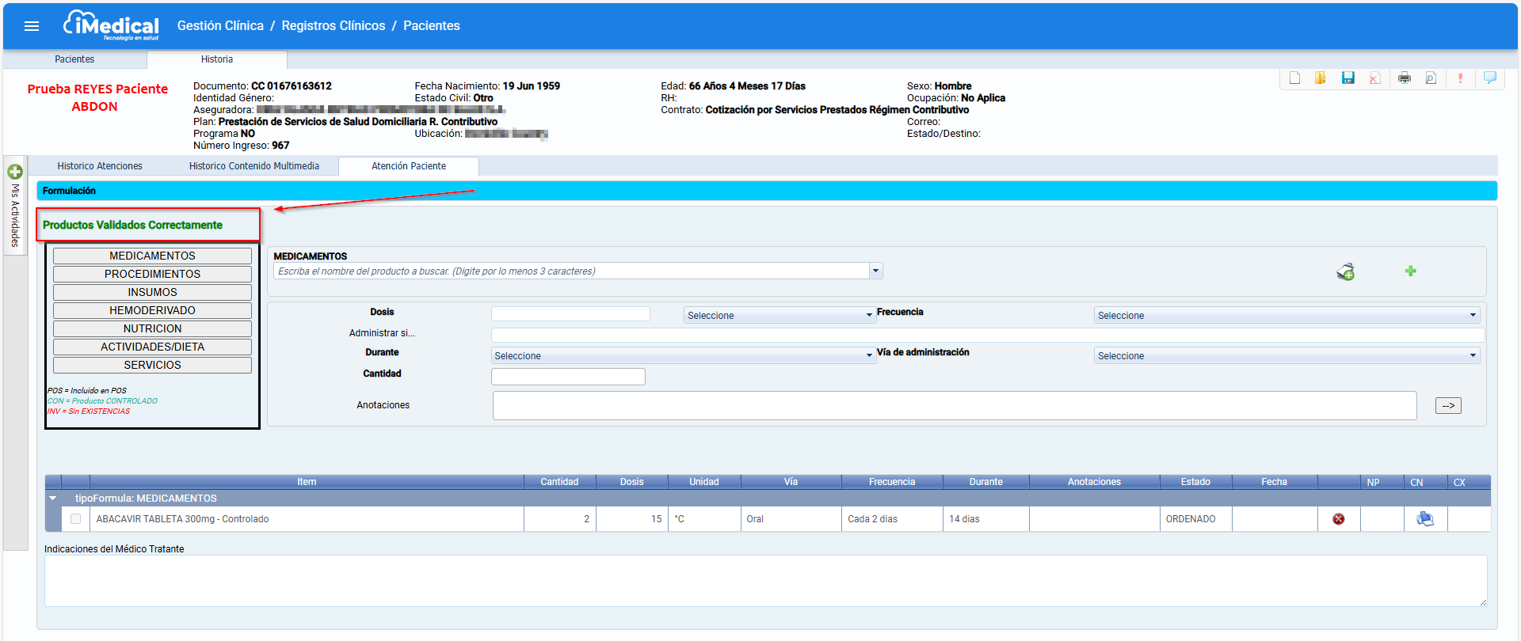
Task: Click the printer icon in top toolbar
Action: 1405,78
